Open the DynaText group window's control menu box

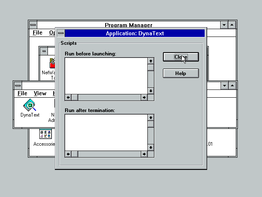pos(18,86)
